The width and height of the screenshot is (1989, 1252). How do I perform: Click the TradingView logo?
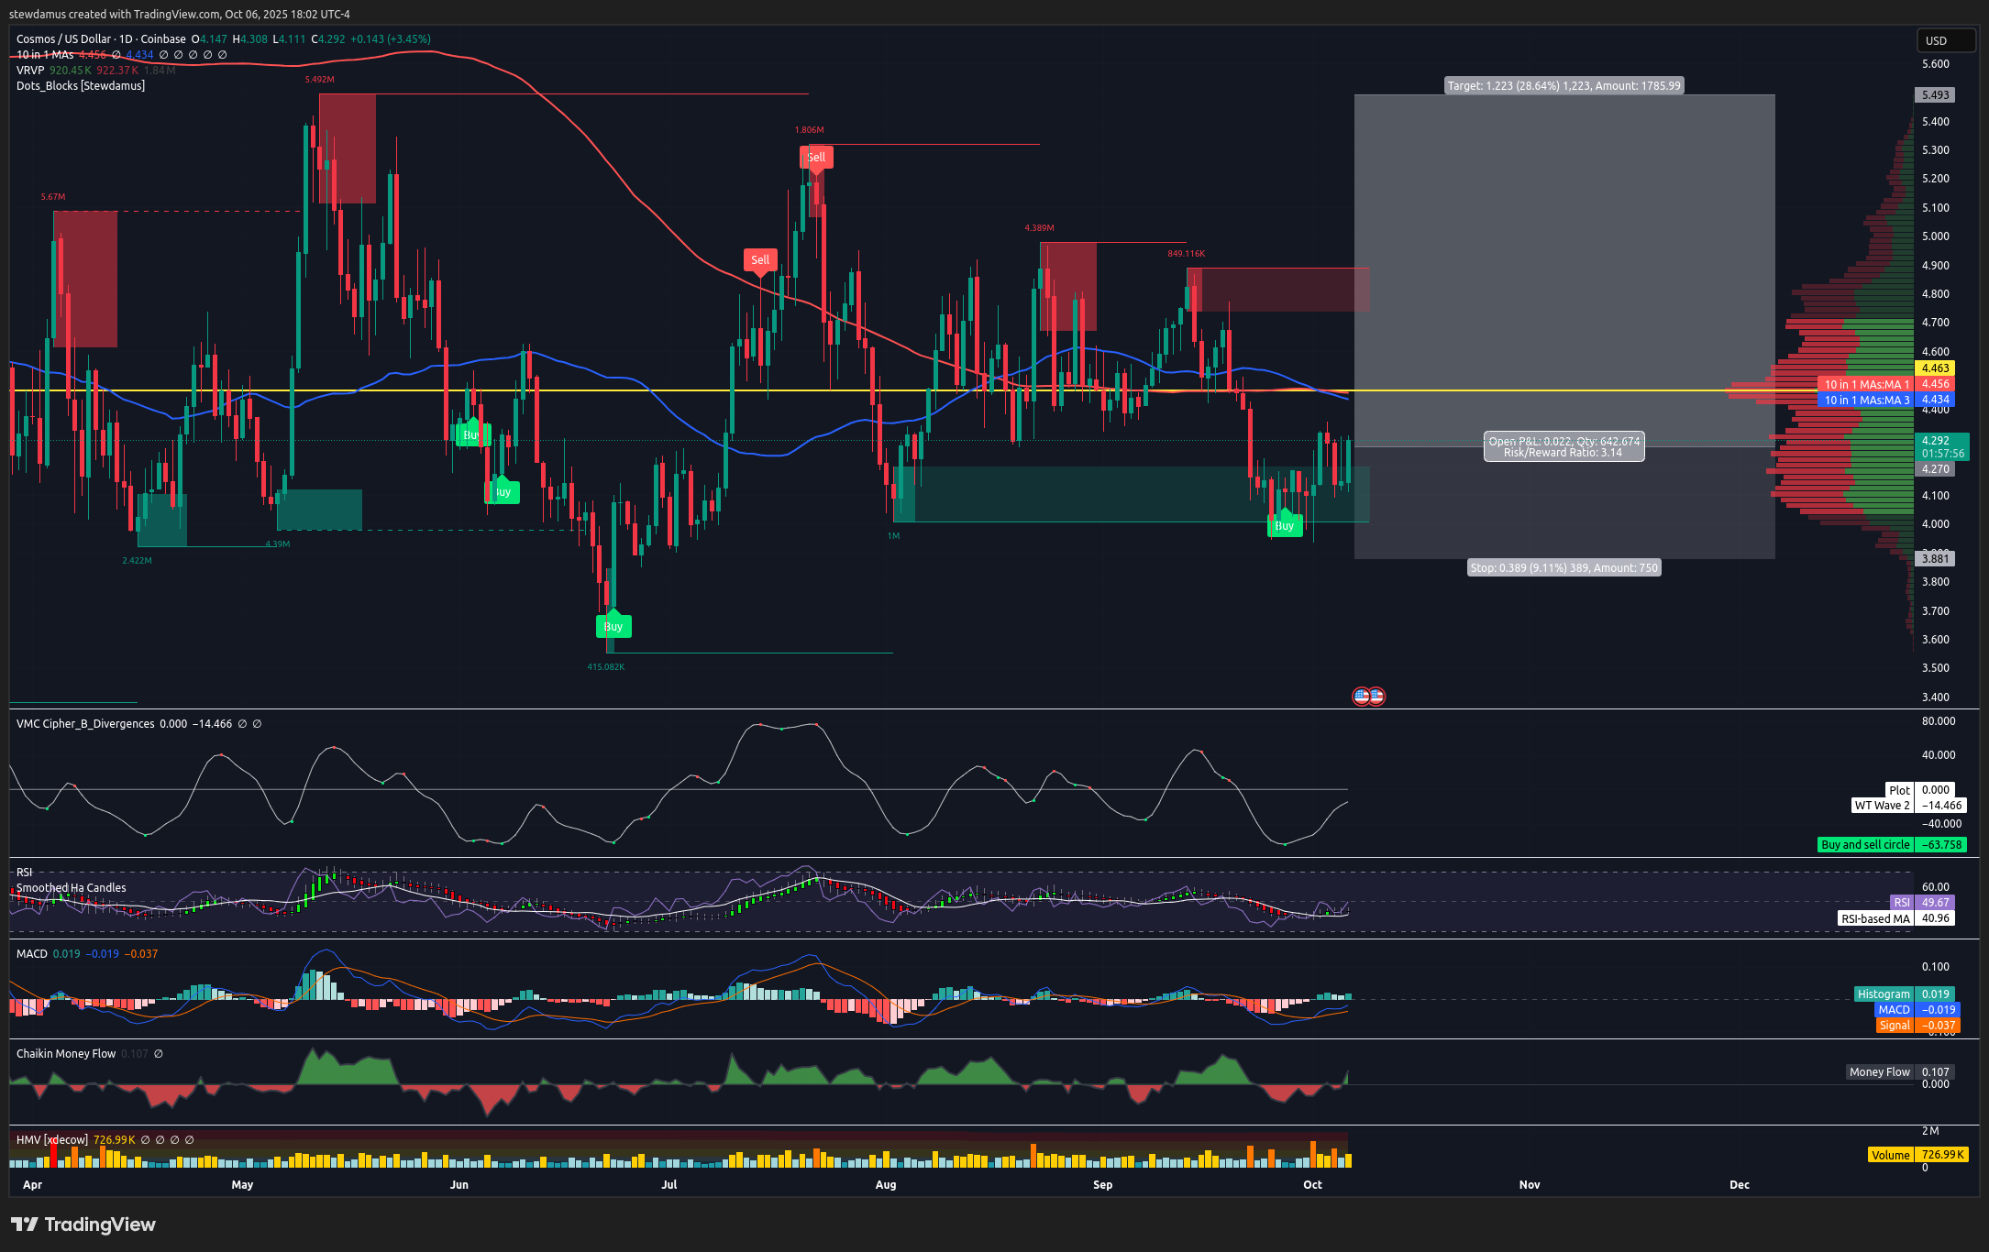(x=83, y=1225)
